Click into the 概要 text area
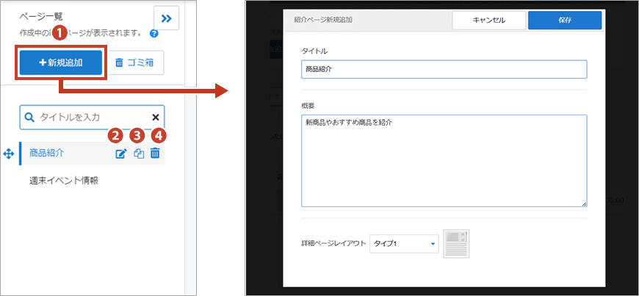639x296 pixels. pos(444,160)
